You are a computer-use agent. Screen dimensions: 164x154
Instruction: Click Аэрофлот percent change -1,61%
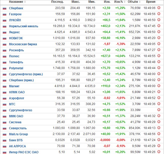click(121, 98)
